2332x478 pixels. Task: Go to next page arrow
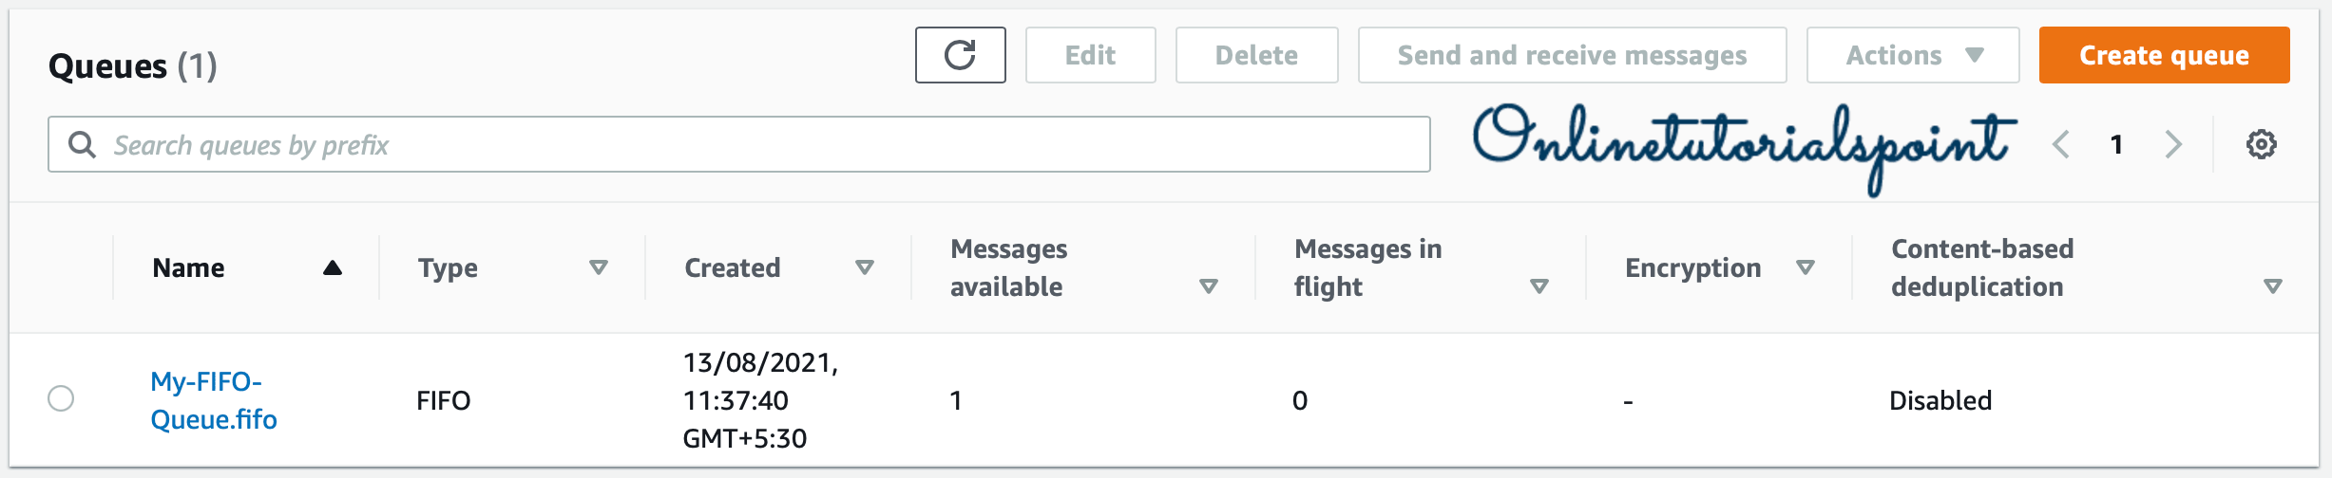tap(2173, 145)
